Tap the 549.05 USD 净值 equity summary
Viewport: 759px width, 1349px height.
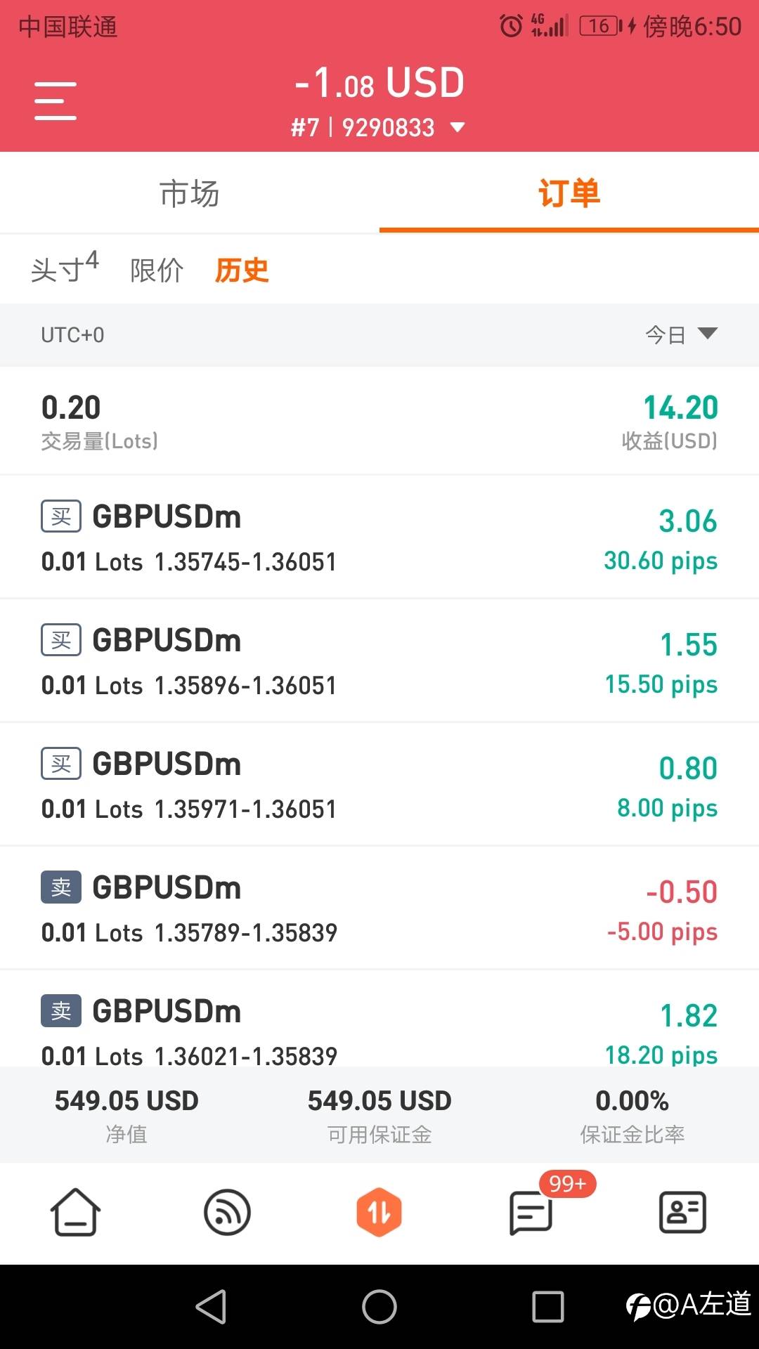pos(126,1115)
